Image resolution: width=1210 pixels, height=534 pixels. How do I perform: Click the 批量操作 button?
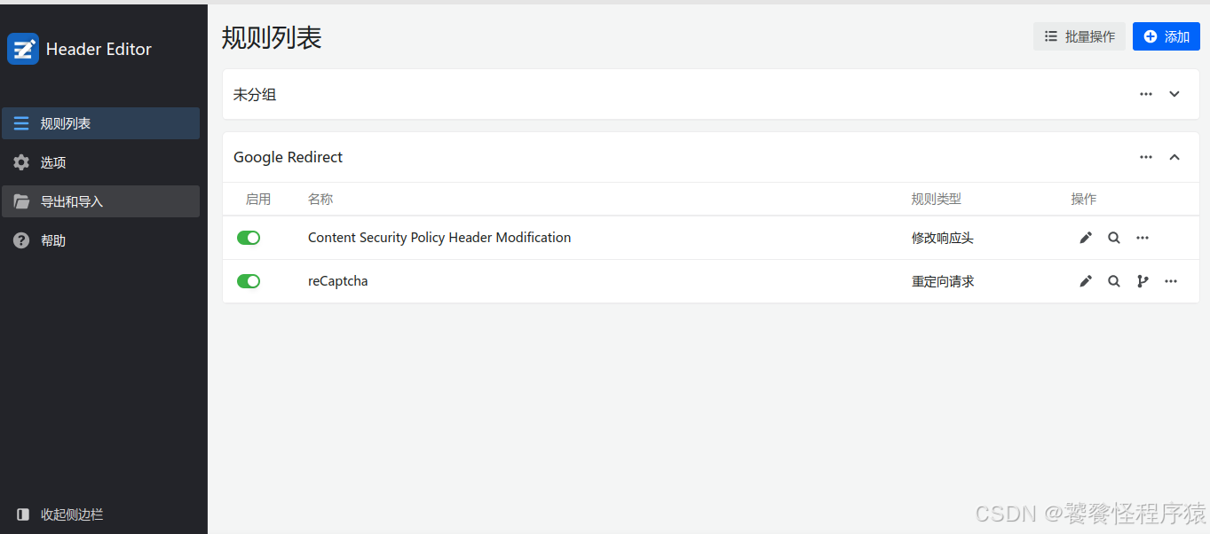coord(1080,36)
